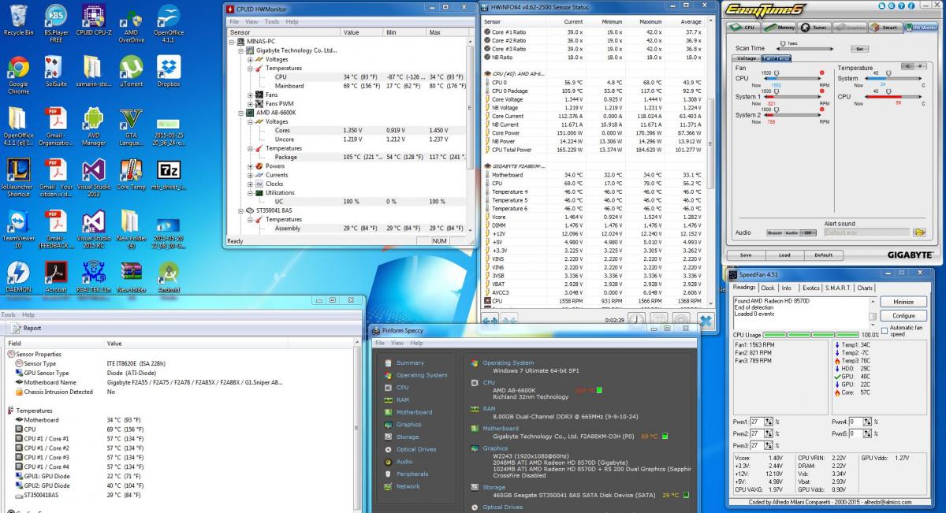This screenshot has width=946, height=513.
Task: Toggle the CPU fan alert indicator in EasyTune6
Action: pos(821,72)
